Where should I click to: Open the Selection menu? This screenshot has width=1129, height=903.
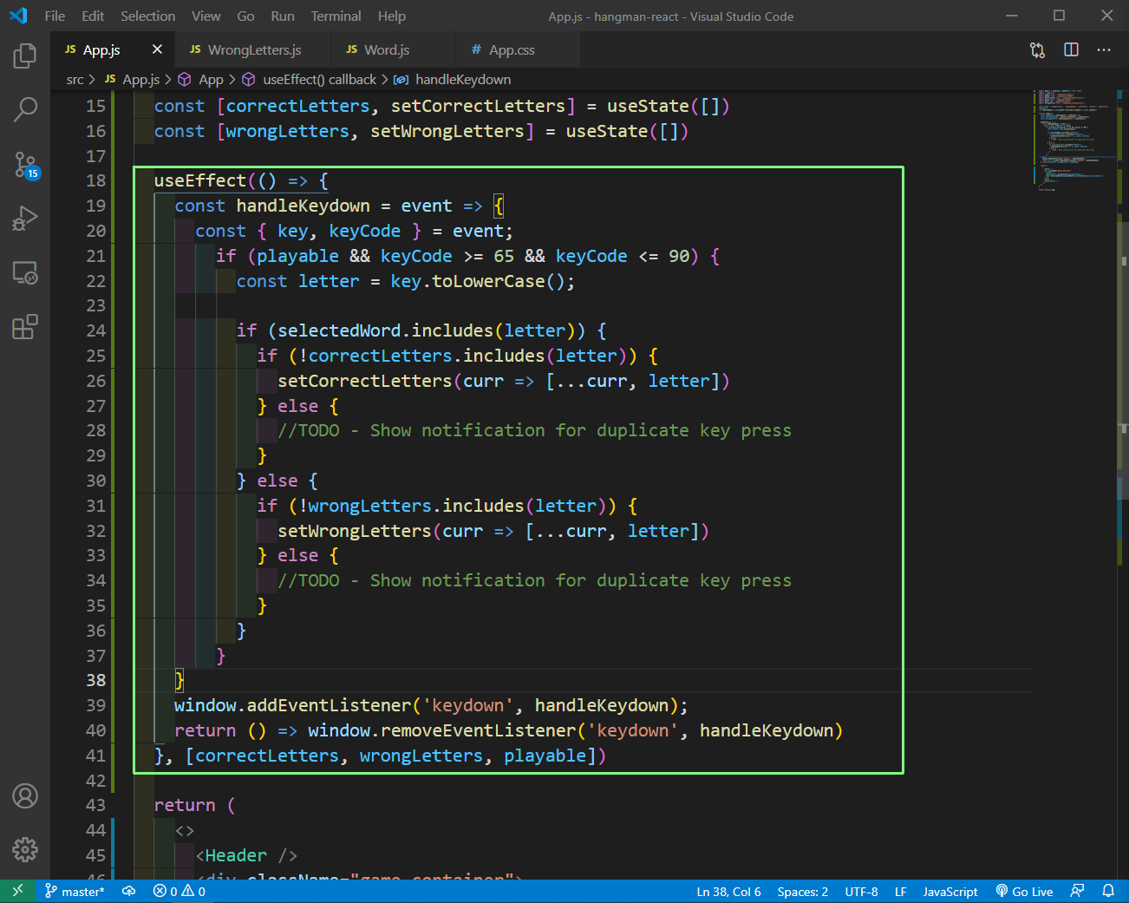pyautogui.click(x=147, y=16)
